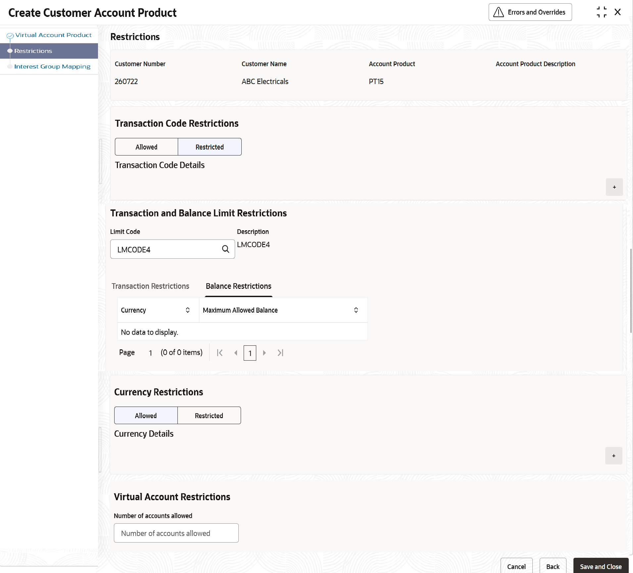Go to next page of balance table
Screen dimensions: 633x573
click(264, 353)
